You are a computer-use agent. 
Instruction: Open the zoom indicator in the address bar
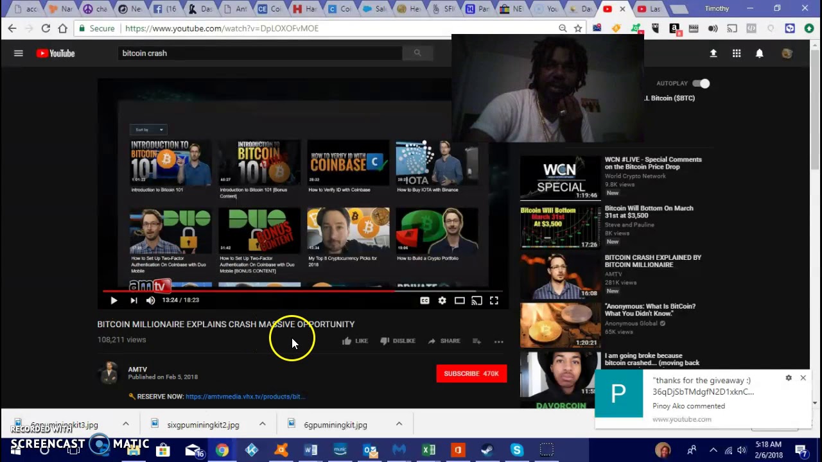(563, 28)
